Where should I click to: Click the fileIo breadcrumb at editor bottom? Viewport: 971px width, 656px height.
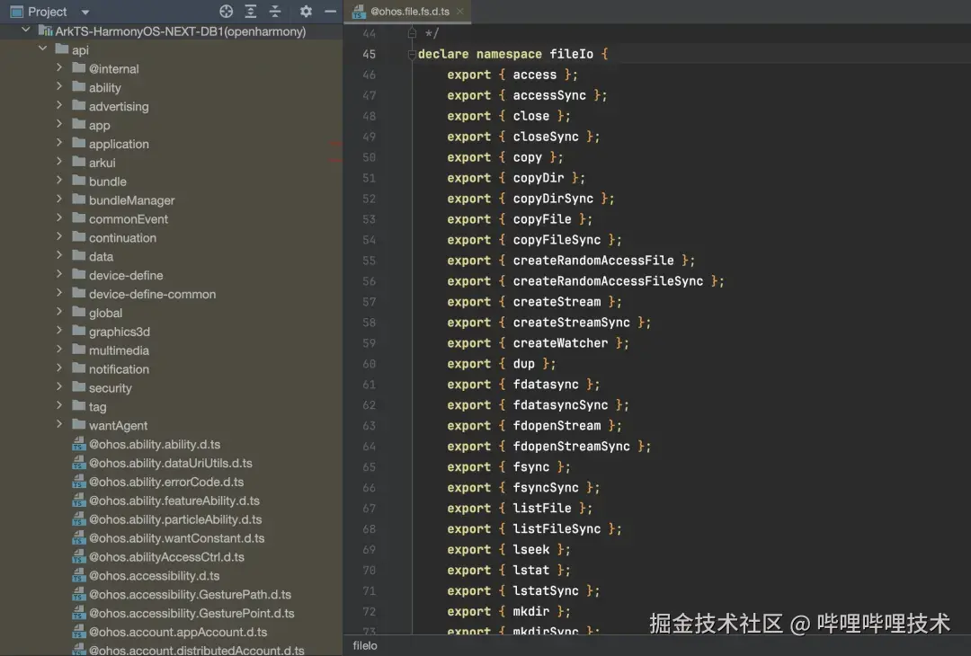[x=365, y=645]
